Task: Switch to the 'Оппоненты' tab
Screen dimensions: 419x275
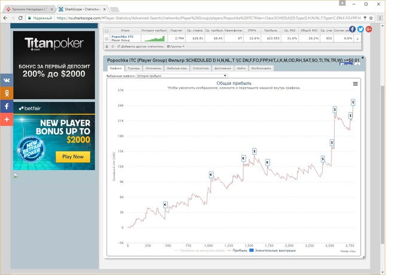Action: tap(153, 68)
